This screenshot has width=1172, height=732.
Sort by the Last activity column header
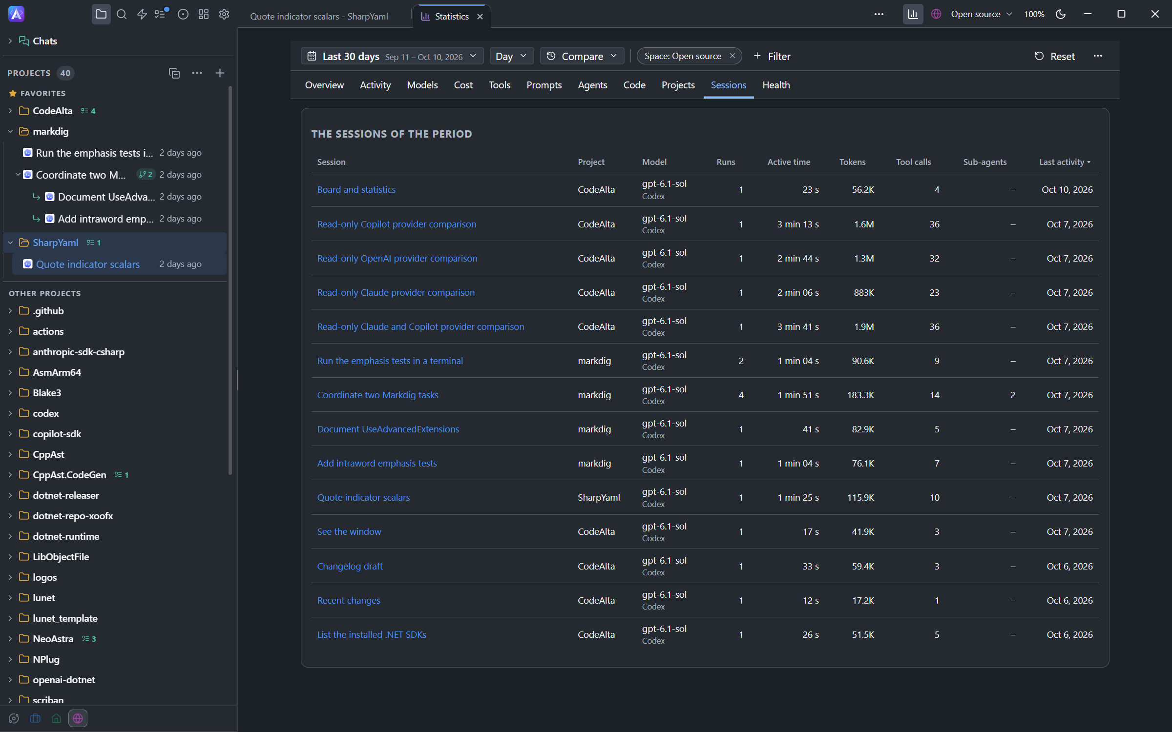[1065, 162]
